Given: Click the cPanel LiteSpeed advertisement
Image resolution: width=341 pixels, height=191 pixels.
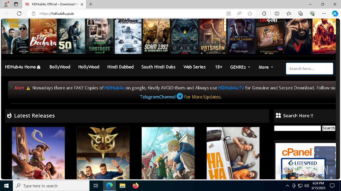Looking at the screenshot, I should coord(306,161).
